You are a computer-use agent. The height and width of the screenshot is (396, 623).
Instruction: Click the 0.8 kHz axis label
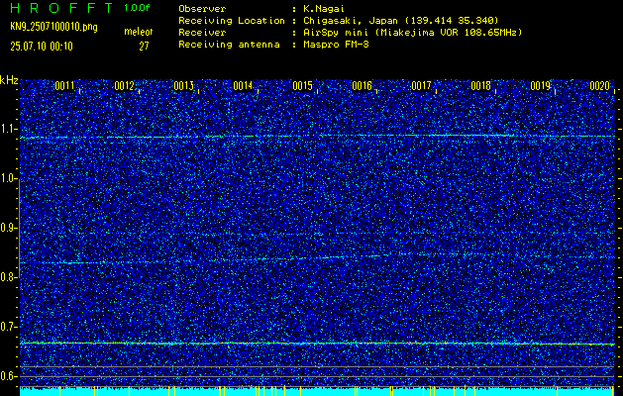pos(9,277)
